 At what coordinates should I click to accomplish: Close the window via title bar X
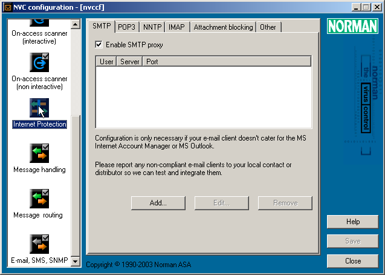377,7
